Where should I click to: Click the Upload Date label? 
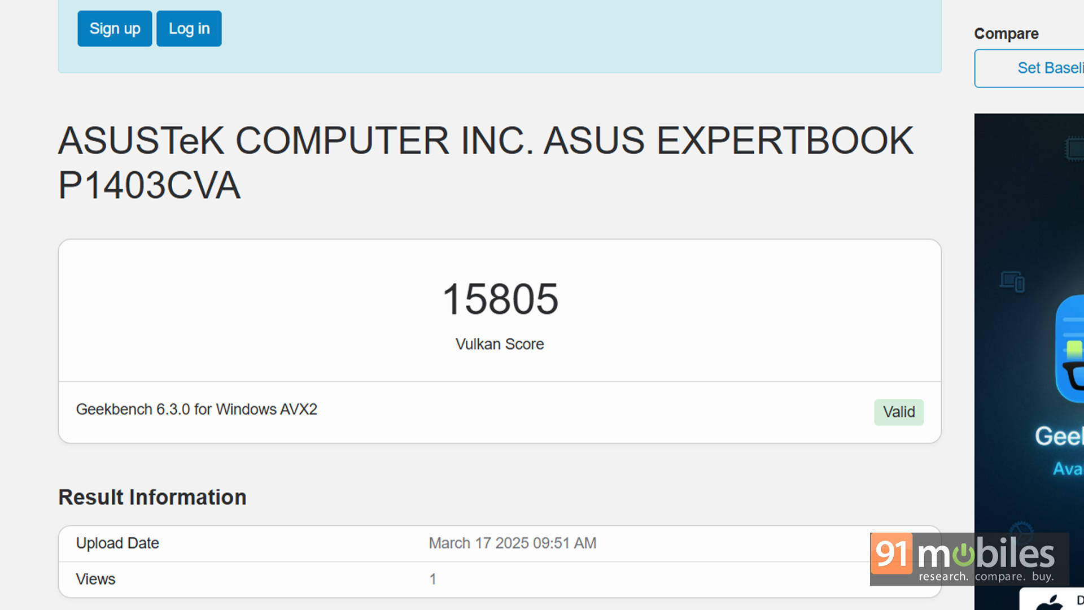pos(117,543)
